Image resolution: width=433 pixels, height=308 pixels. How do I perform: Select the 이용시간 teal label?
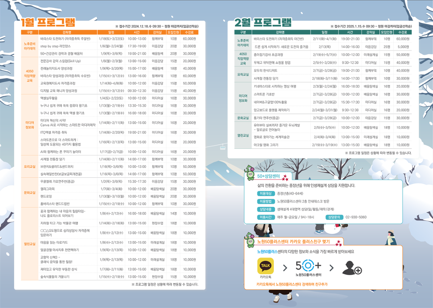(x=266, y=217)
